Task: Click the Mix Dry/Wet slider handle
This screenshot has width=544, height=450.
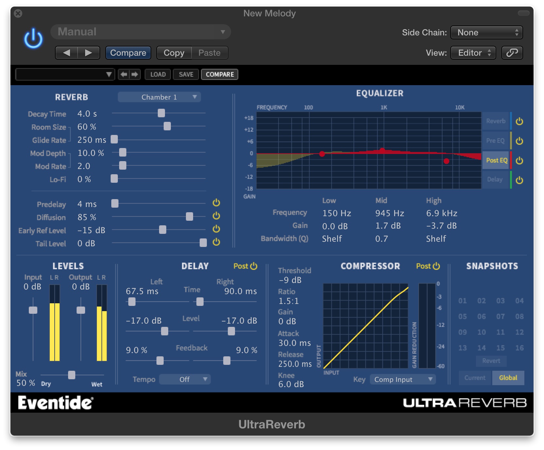Action: point(72,375)
